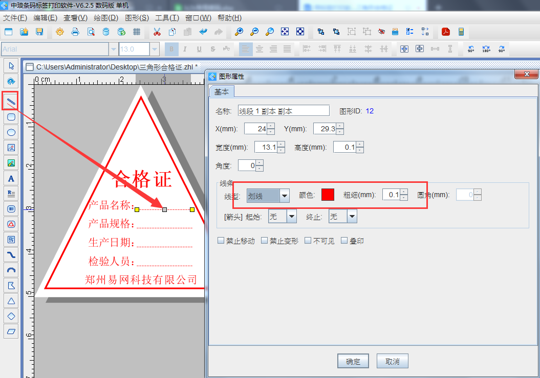540x378 pixels.
Task: Click the printer icon in toolbar
Action: point(75,32)
